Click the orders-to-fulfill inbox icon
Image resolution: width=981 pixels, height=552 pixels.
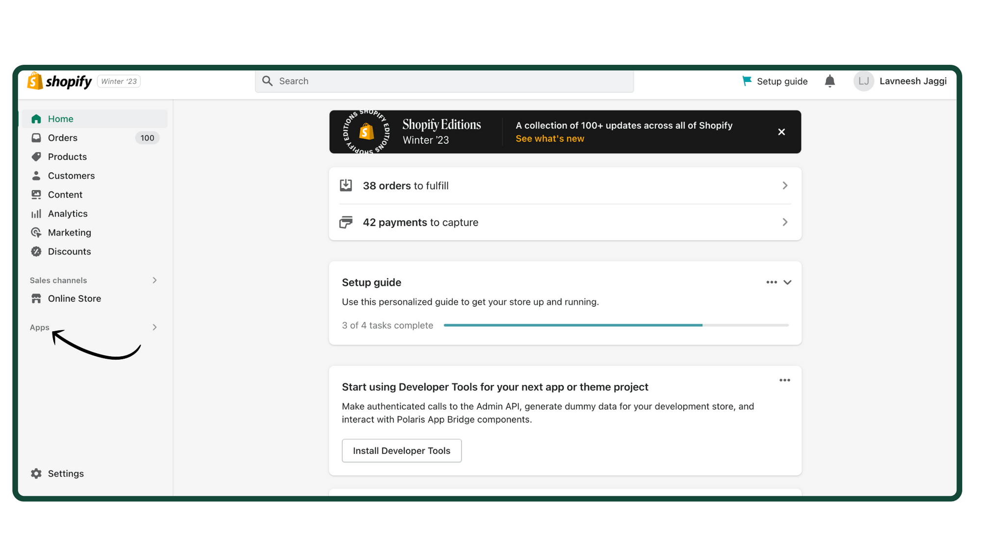346,185
